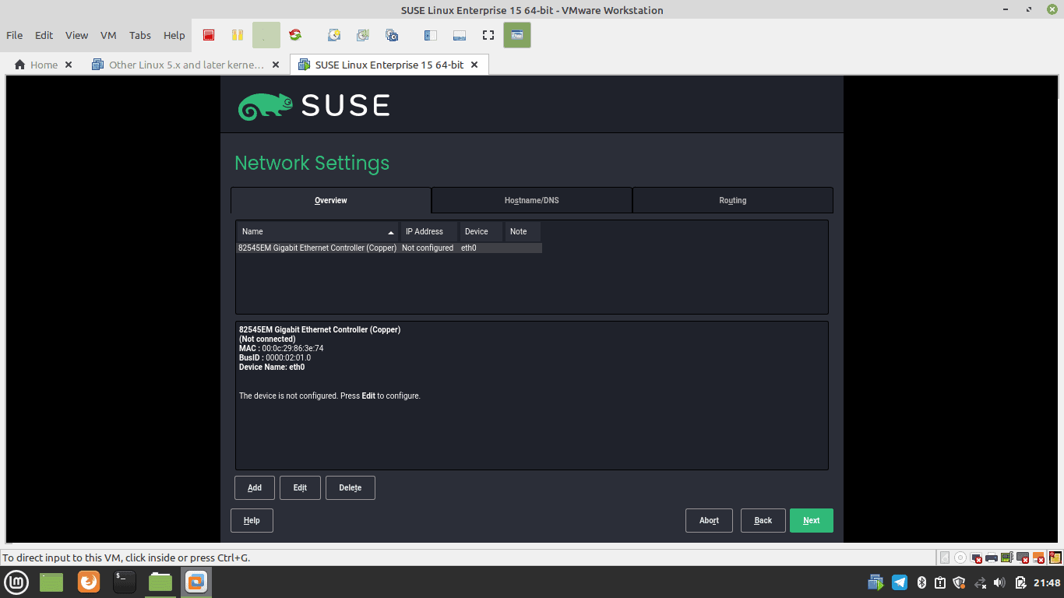1064x598 pixels.
Task: Toggle the library sidebar view icon
Action: [430, 35]
